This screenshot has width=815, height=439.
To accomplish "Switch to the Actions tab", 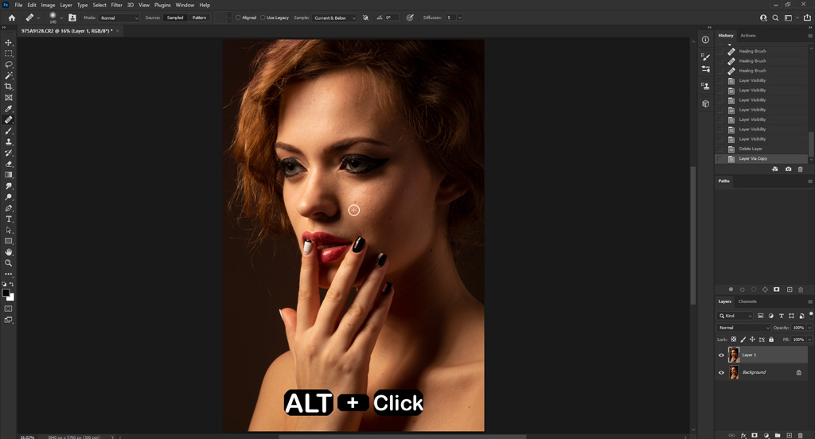I will pyautogui.click(x=748, y=35).
